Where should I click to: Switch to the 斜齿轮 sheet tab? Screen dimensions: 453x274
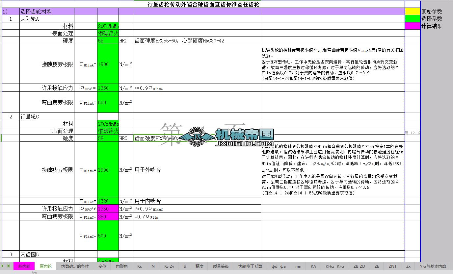[x=24, y=266]
